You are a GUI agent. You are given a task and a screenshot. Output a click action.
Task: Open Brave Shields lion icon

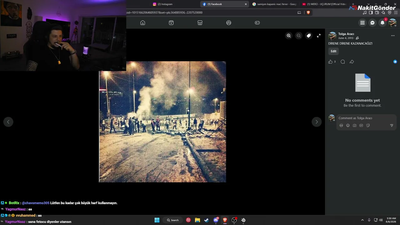tap(308, 12)
